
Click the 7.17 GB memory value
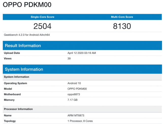click(73, 100)
